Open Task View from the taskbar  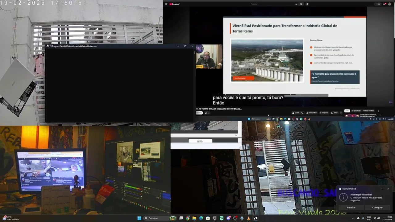coord(181,218)
